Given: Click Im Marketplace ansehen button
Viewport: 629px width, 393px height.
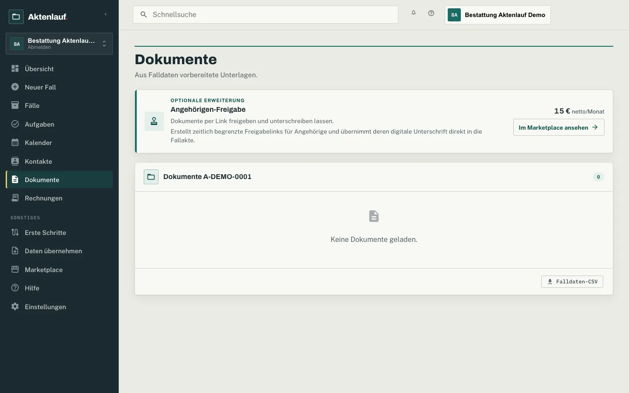Looking at the screenshot, I should pyautogui.click(x=559, y=128).
